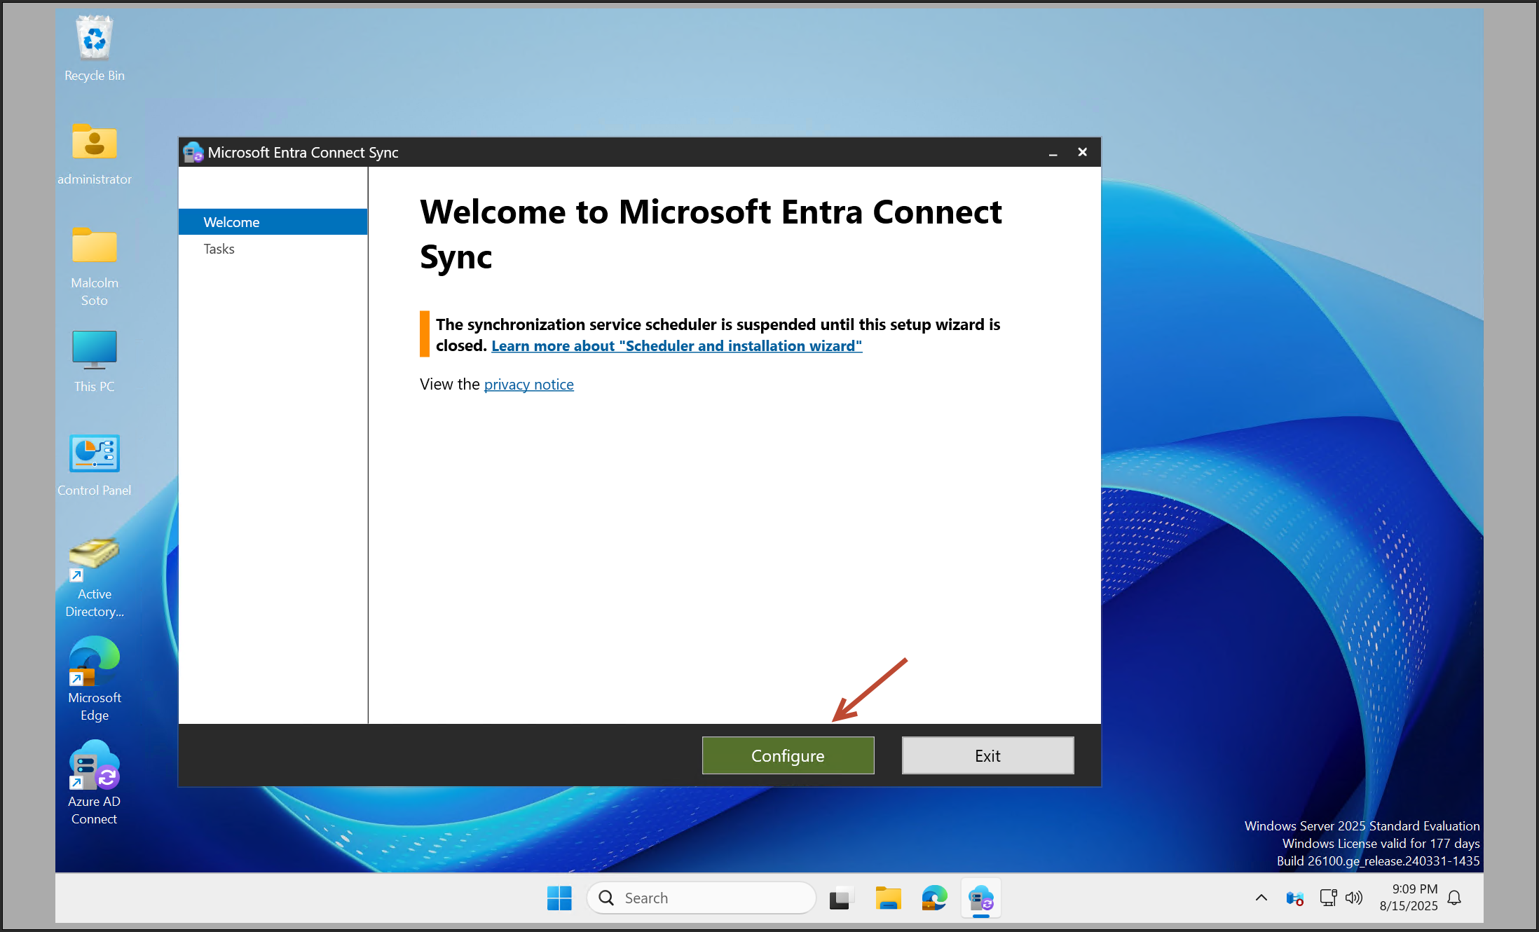
Task: Expand hidden system tray icons chevron
Action: [1261, 898]
